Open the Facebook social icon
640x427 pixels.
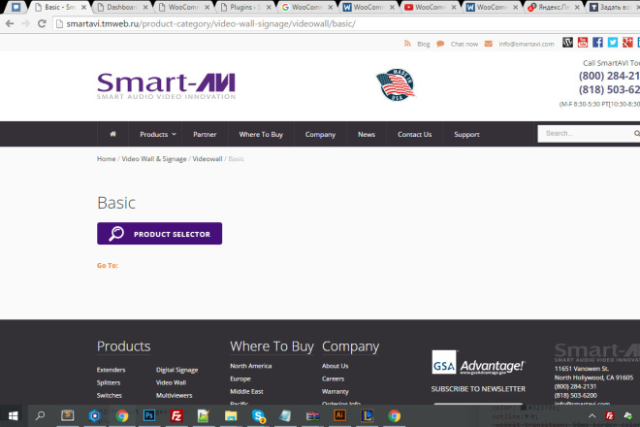coord(597,42)
